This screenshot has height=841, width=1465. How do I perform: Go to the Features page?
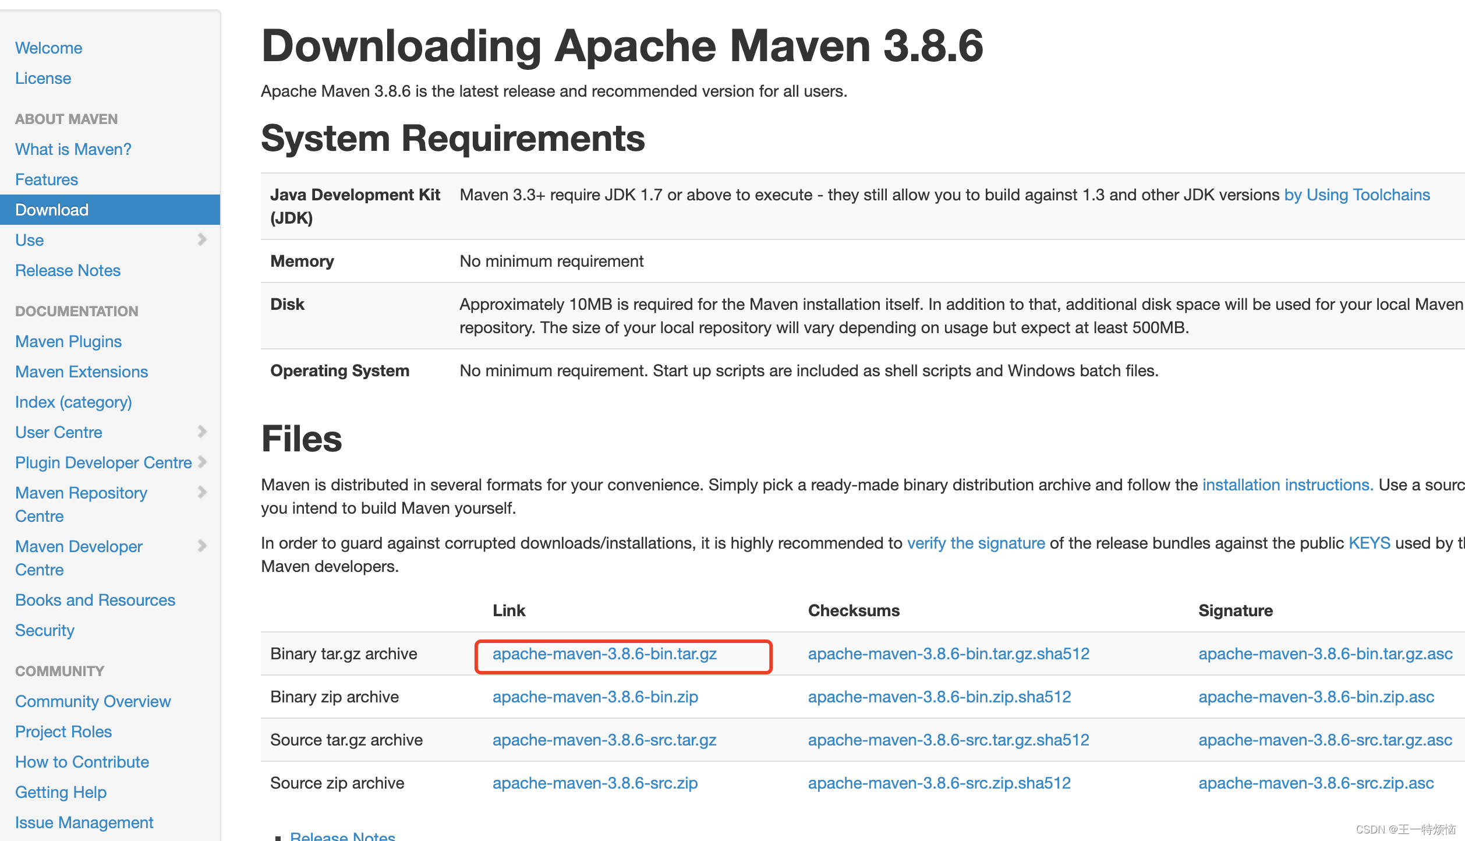tap(47, 179)
